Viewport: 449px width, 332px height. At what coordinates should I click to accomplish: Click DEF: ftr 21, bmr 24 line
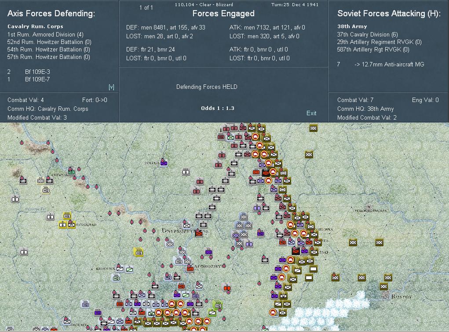(x=150, y=49)
